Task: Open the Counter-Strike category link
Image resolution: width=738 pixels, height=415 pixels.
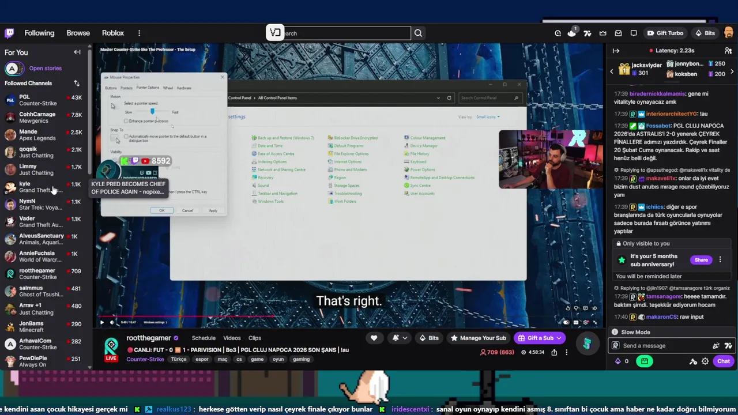Action: coord(145,359)
